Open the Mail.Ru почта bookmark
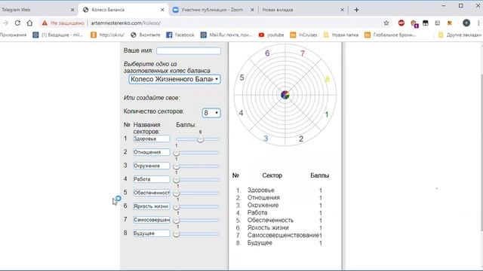483x271 pixels. 226,35
